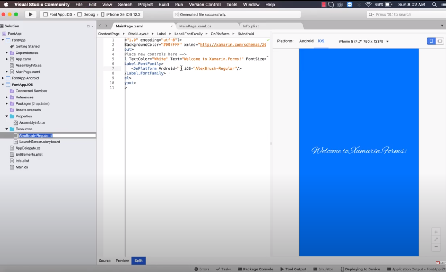Open the Wi-Fi status menu
The height and width of the screenshot is (272, 446).
tap(368, 5)
